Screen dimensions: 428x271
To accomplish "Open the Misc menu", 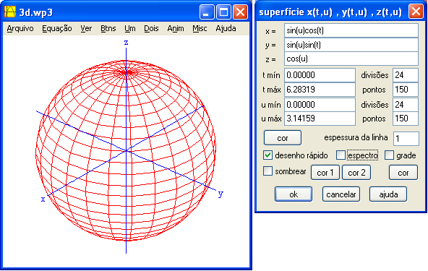I will (x=200, y=28).
